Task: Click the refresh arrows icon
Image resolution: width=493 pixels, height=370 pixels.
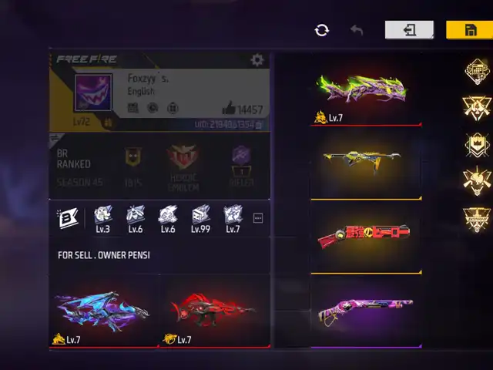Action: click(x=322, y=30)
